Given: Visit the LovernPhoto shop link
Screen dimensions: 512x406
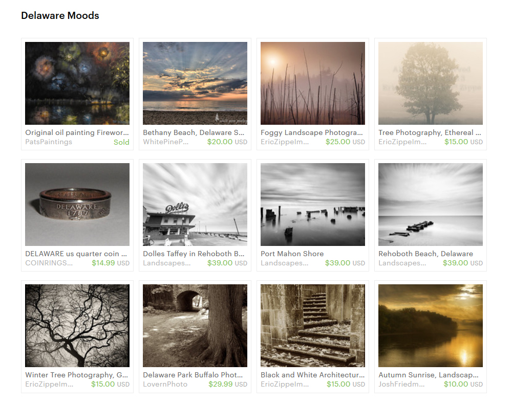Looking at the screenshot, I should click(165, 384).
